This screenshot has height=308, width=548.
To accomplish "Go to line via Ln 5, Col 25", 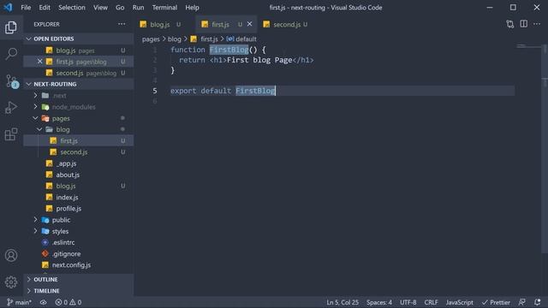I will click(342, 302).
